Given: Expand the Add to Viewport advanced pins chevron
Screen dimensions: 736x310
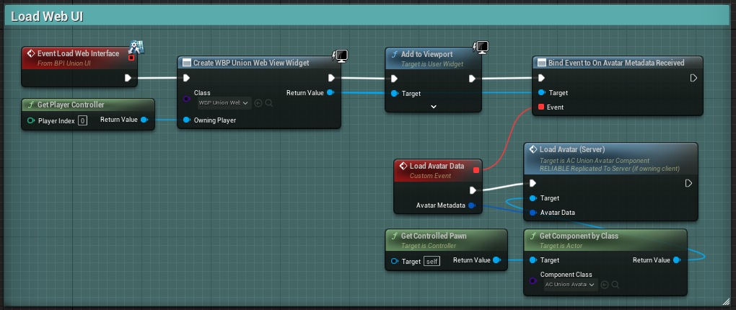Looking at the screenshot, I should 433,107.
